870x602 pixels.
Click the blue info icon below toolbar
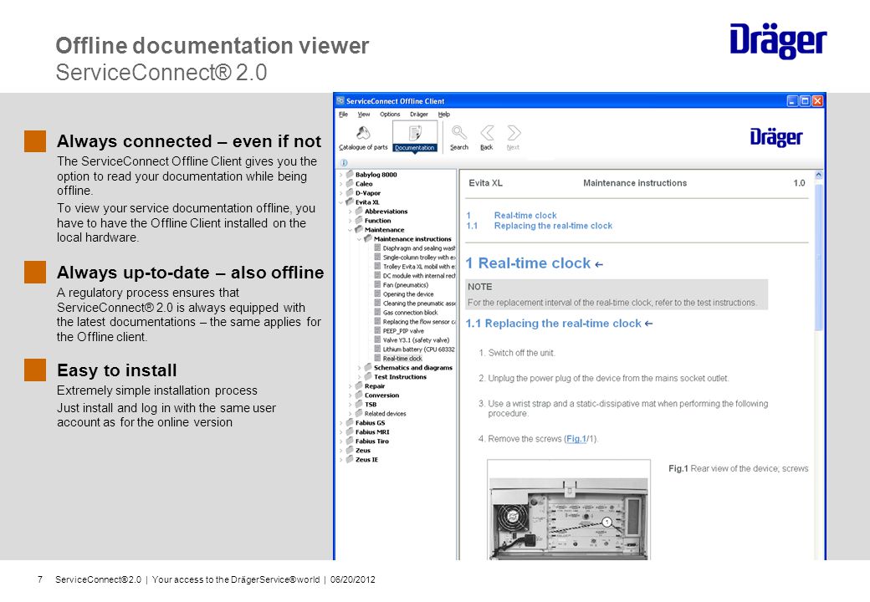point(344,162)
